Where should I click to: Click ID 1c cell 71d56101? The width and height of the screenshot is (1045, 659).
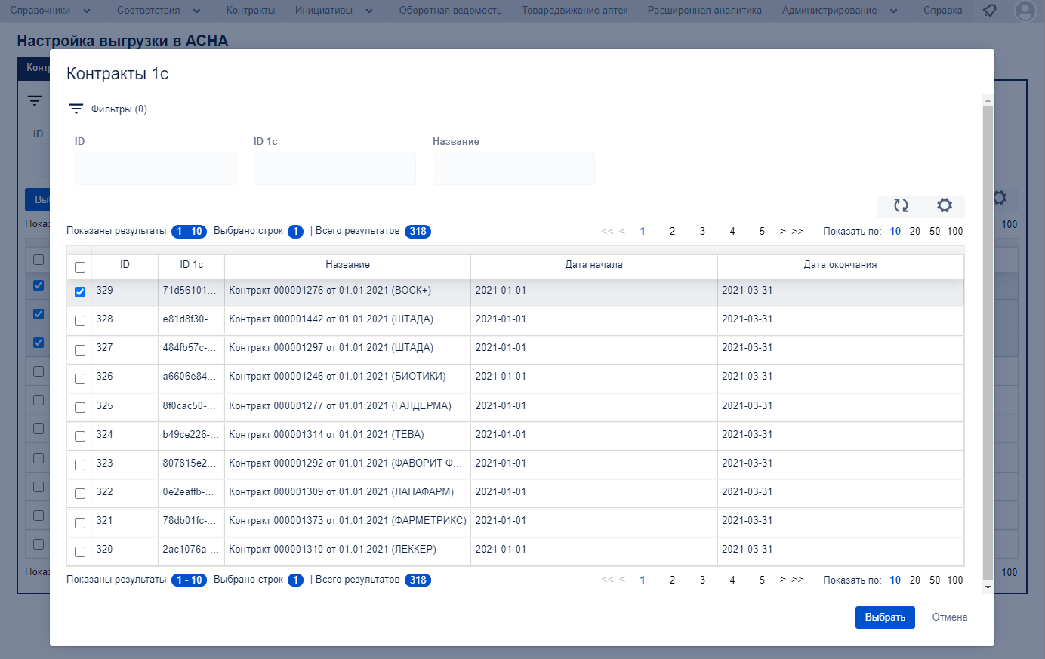click(190, 291)
